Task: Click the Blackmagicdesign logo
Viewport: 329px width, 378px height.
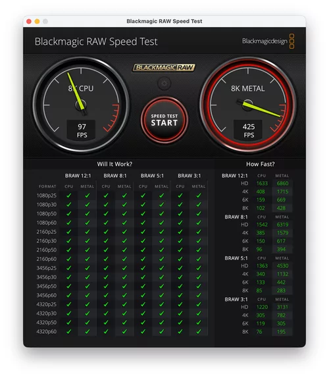Action: coord(268,41)
